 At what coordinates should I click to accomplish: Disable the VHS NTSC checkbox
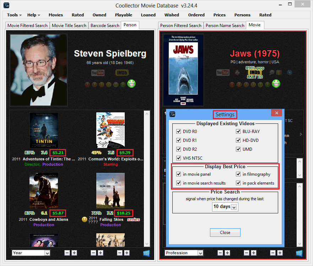coord(179,158)
